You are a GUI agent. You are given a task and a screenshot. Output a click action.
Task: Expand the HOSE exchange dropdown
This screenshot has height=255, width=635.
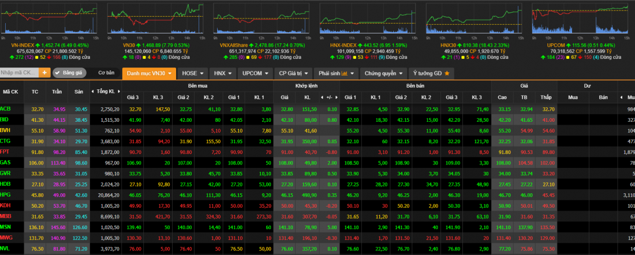[192, 73]
